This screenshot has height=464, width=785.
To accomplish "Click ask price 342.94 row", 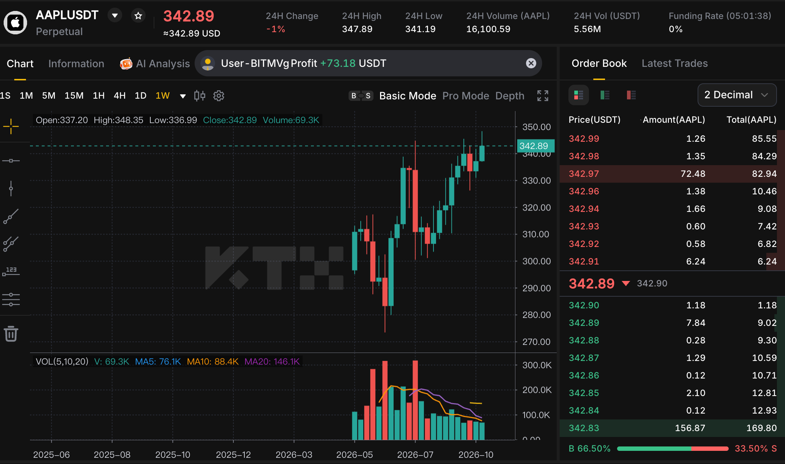I will (672, 209).
